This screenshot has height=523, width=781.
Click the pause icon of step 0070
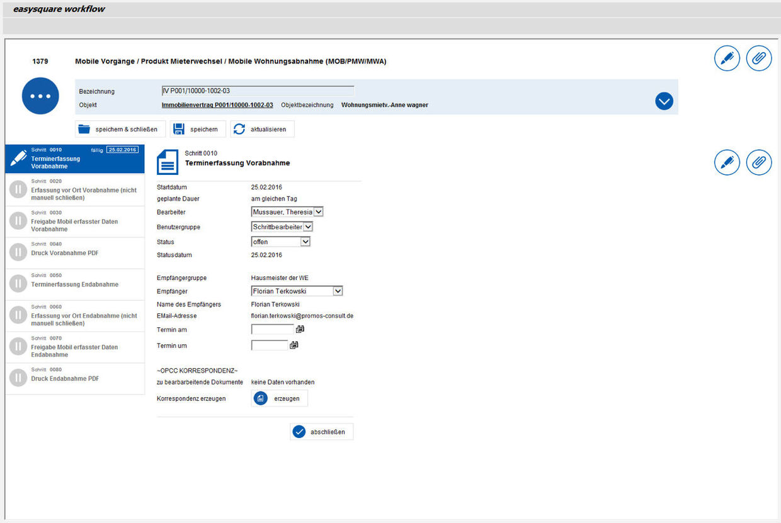[x=18, y=347]
